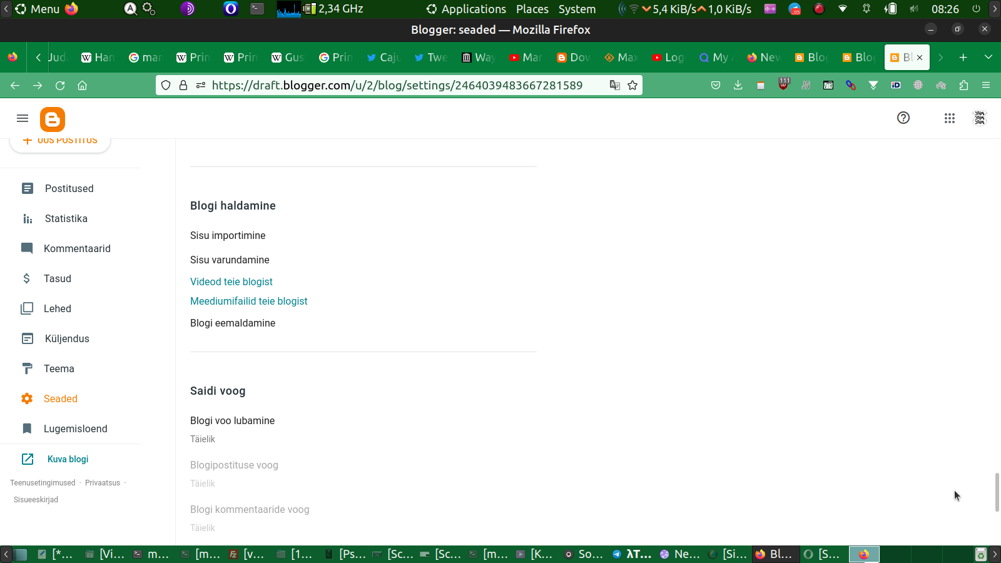Expand the list of all tabs
The image size is (1001, 563).
tap(988, 58)
